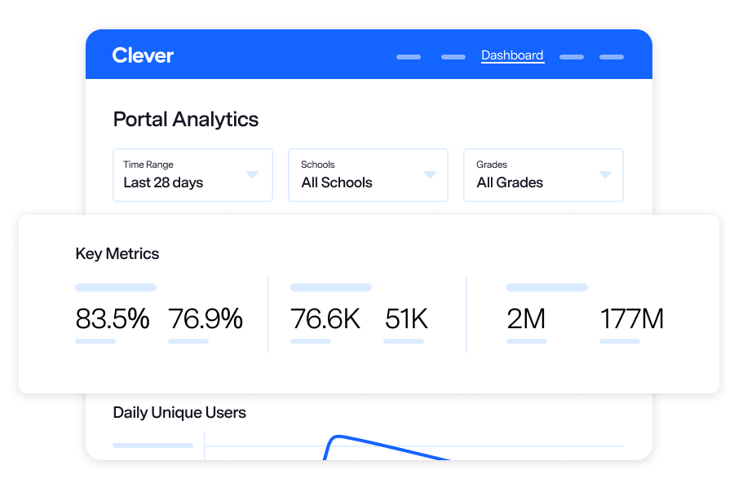
Task: Click the Portal Analytics page heading
Action: [x=186, y=119]
